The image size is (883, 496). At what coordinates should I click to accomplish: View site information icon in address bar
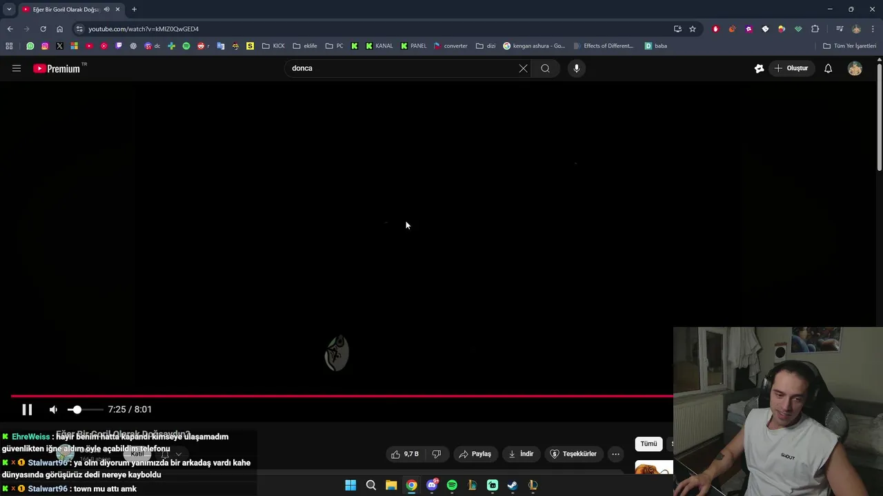click(79, 29)
